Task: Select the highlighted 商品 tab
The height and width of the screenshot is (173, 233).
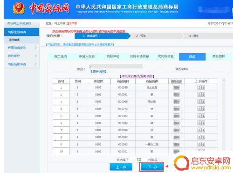Action: pos(192,56)
